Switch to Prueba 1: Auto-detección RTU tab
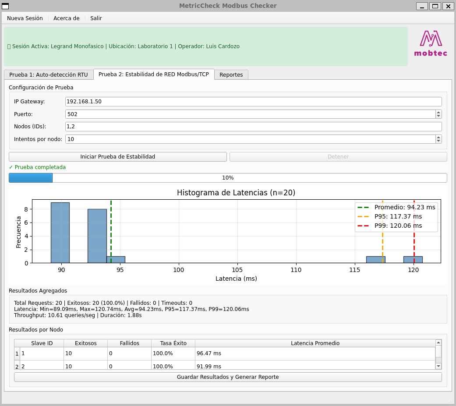 (x=49, y=75)
